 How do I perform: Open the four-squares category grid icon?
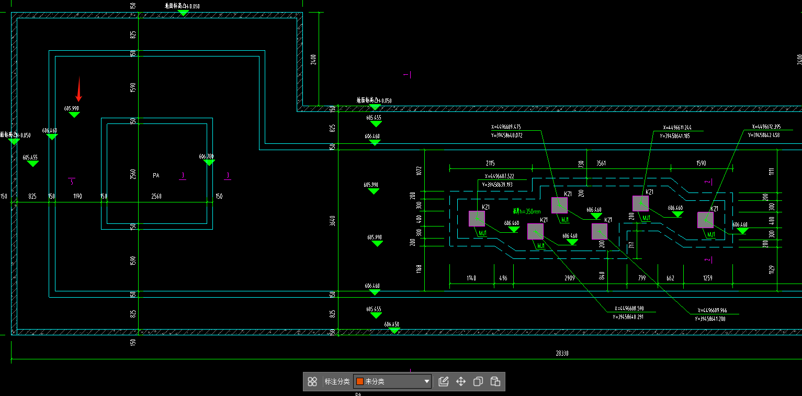click(312, 382)
